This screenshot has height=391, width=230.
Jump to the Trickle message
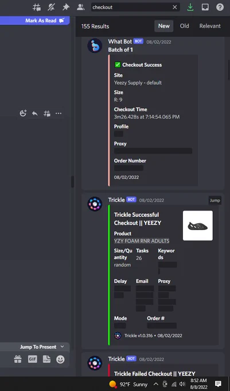215,200
